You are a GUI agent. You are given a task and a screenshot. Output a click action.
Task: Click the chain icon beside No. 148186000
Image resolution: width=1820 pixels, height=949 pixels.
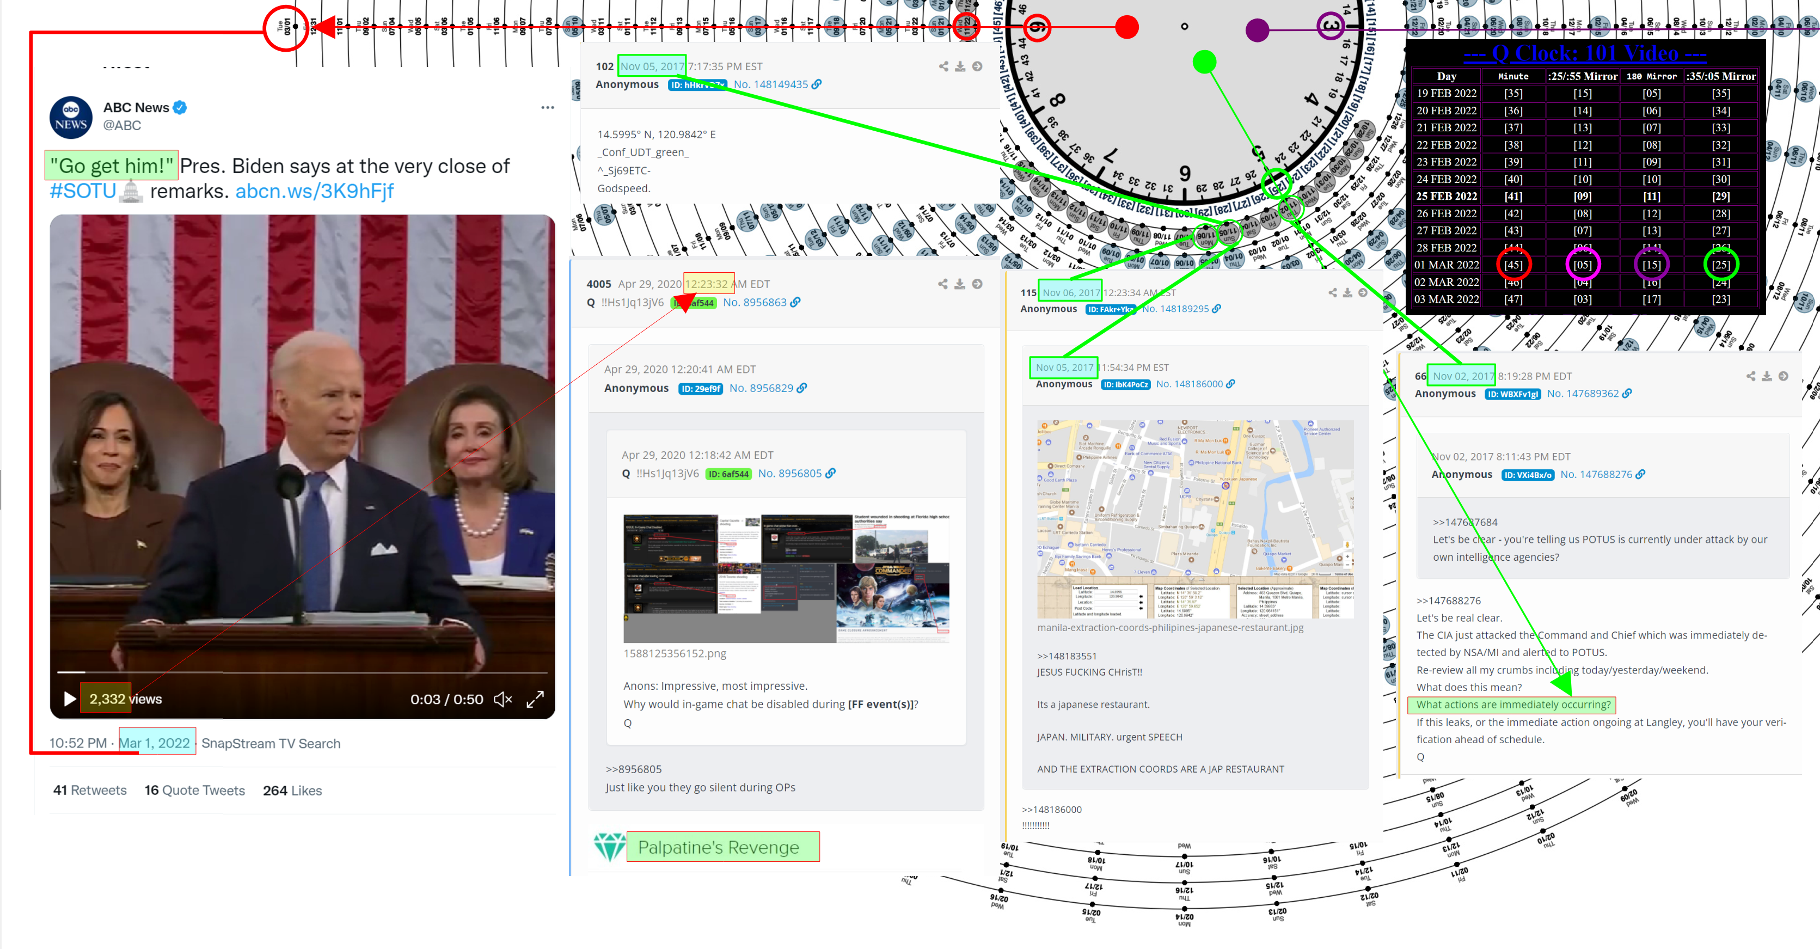coord(1231,384)
